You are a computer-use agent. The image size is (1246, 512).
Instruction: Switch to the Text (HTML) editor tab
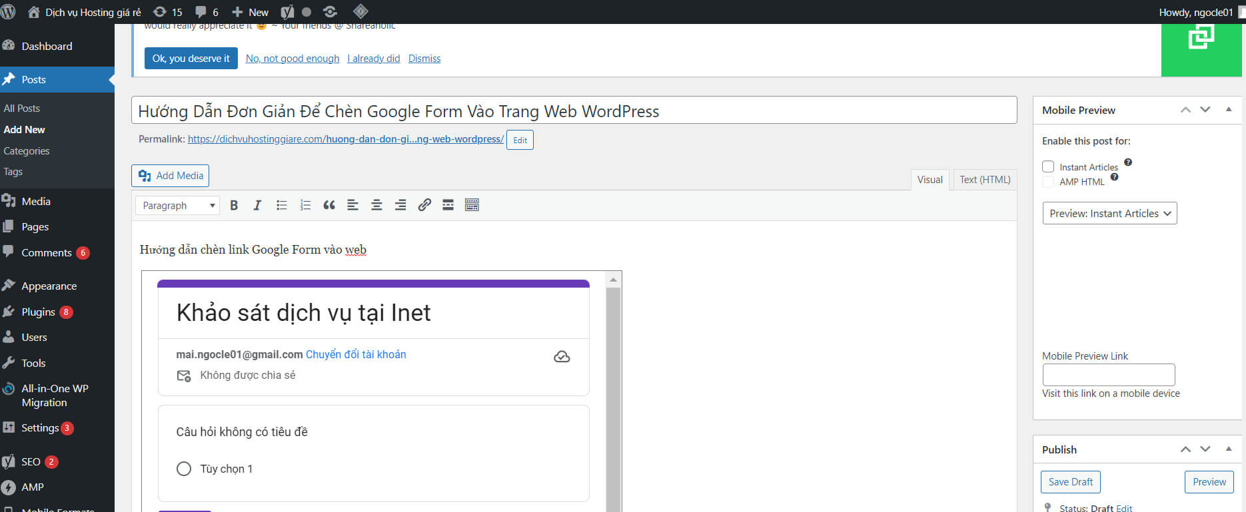pyautogui.click(x=985, y=180)
